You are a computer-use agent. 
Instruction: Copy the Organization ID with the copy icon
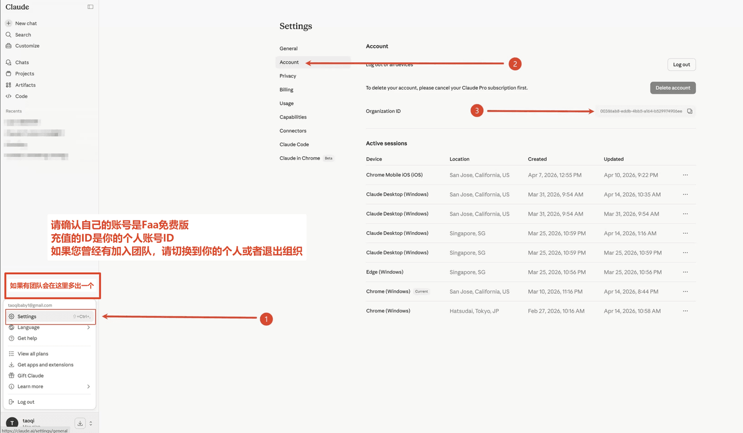point(689,111)
